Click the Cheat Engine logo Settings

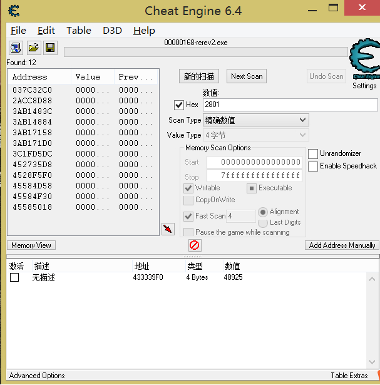(x=364, y=59)
